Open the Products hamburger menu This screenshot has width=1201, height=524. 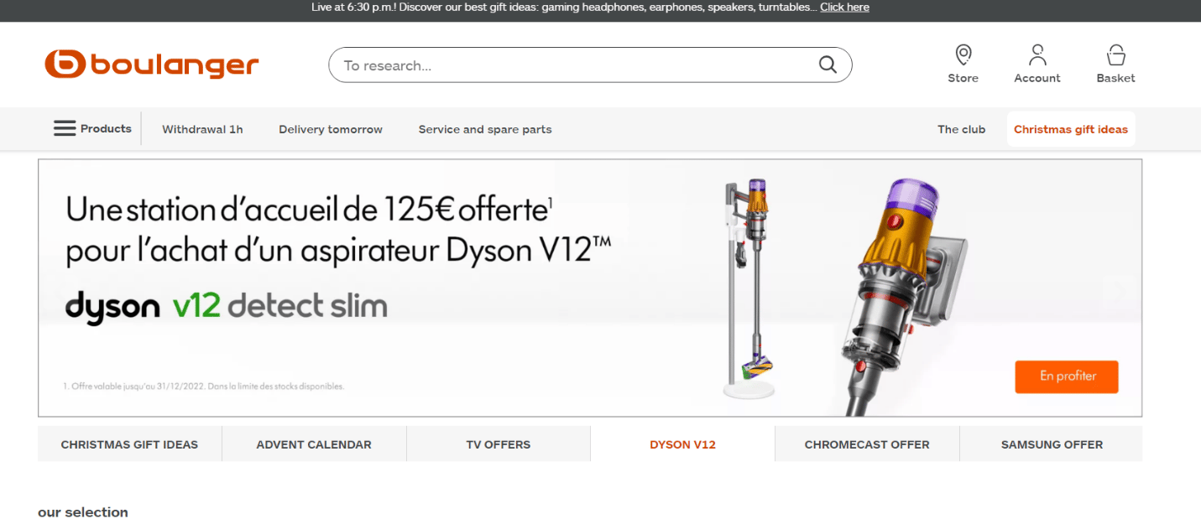[x=92, y=128]
